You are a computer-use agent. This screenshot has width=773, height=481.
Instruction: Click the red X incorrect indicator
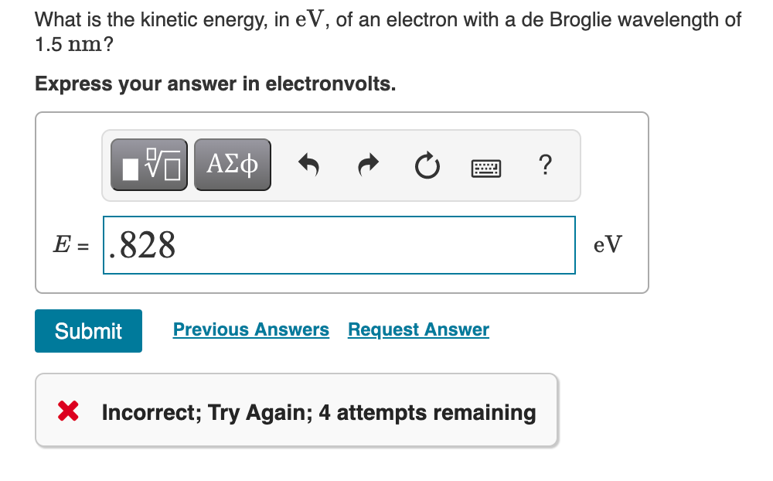[67, 411]
